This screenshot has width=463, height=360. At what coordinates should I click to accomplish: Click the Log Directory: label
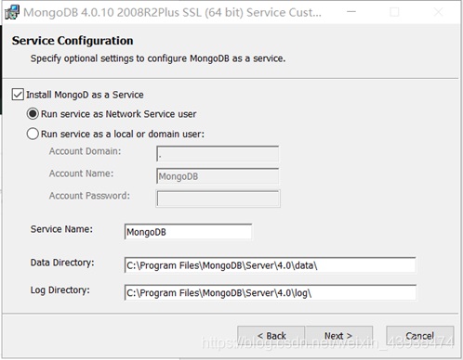coord(60,290)
